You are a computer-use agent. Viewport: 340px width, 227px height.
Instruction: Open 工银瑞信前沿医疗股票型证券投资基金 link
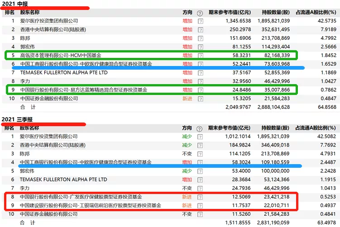91,205
